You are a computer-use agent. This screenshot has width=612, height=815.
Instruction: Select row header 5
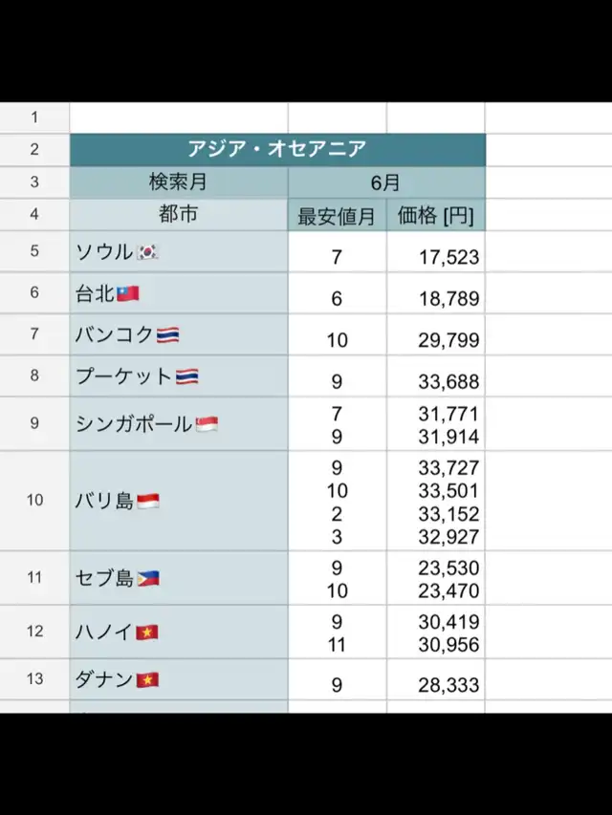[x=34, y=251]
